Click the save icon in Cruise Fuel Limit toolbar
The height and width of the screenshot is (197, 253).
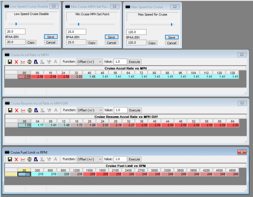coord(10,159)
